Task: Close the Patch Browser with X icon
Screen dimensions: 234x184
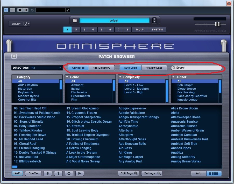Action: pos(14,56)
